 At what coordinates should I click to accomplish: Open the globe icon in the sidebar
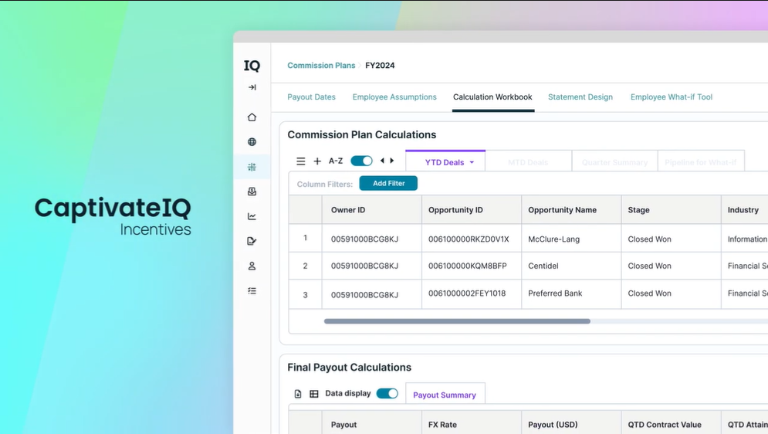click(252, 141)
